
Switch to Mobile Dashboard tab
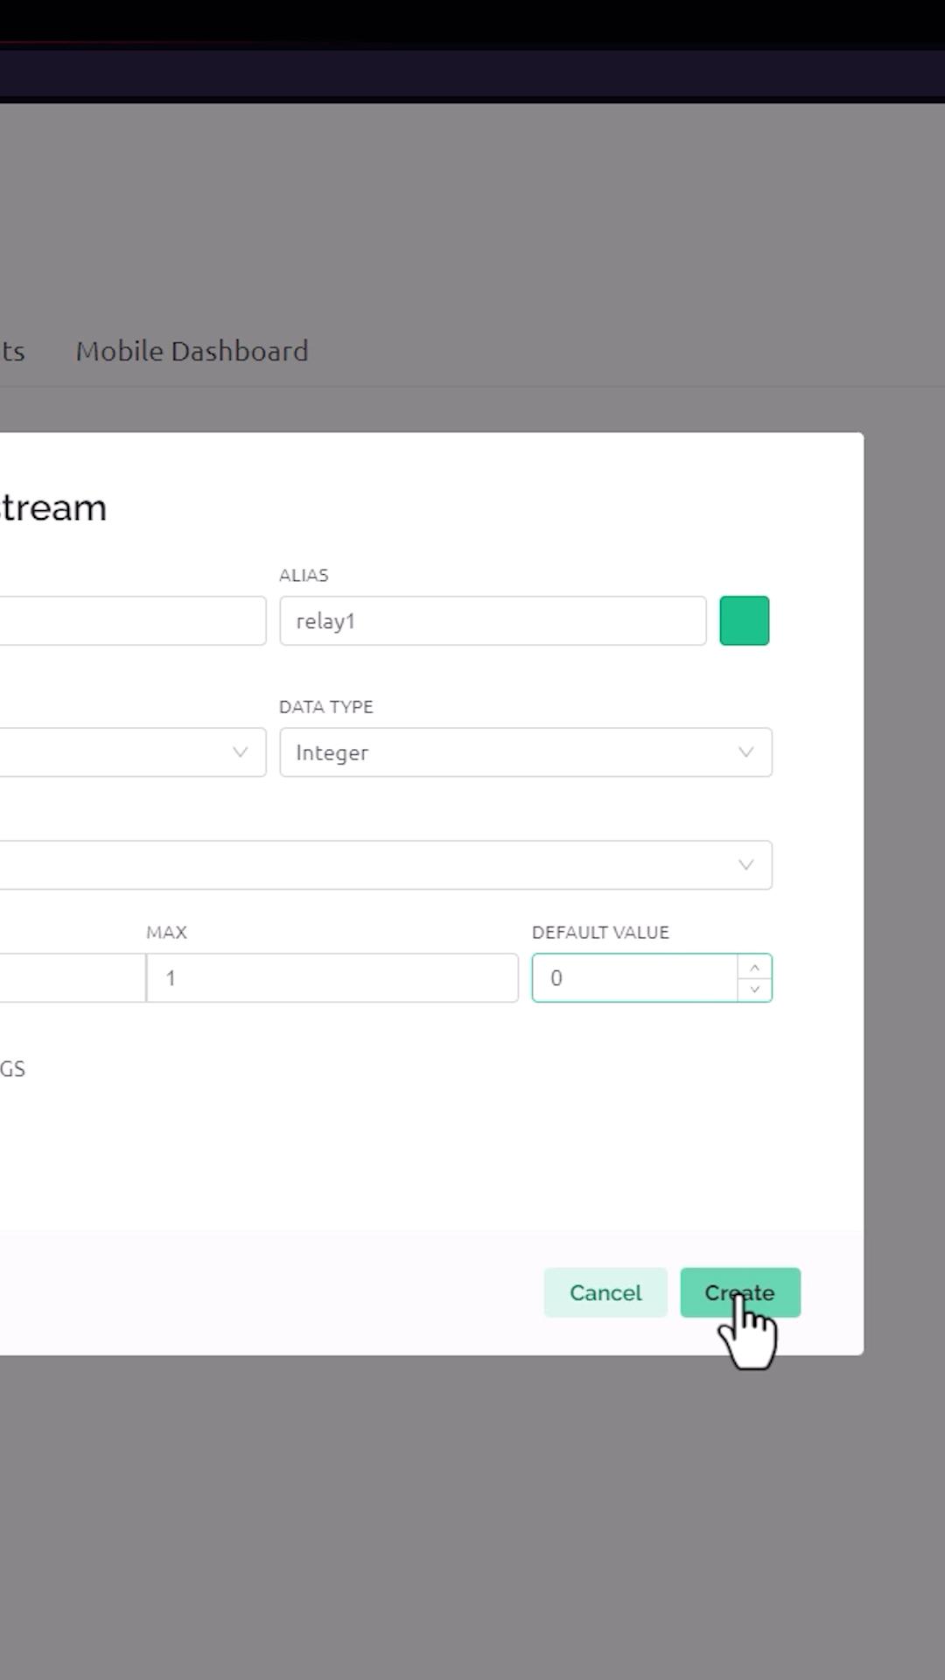[x=192, y=351]
